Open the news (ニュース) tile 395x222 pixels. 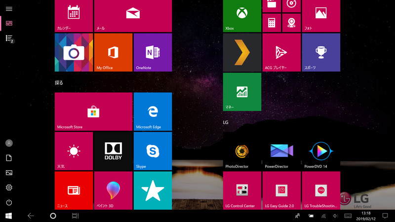tap(74, 190)
